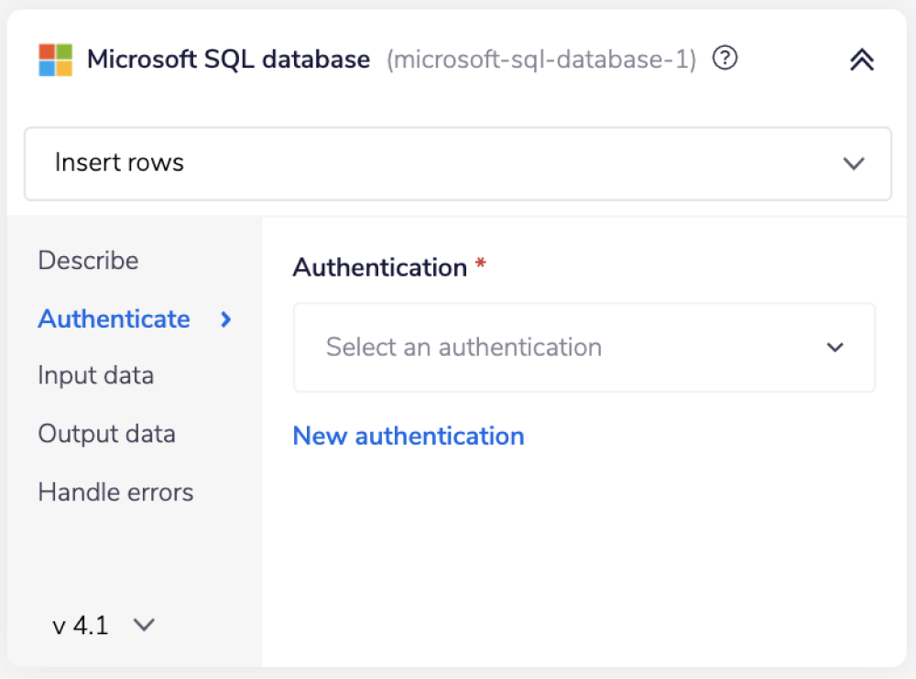Collapse the connector panel via double chevron
Viewport: 916px width, 679px height.
[860, 59]
